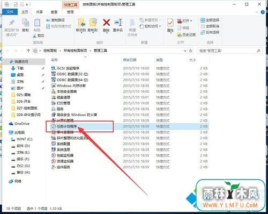Sort by the 类型 column header
Viewport: 268px width, 214px height.
[x=159, y=60]
